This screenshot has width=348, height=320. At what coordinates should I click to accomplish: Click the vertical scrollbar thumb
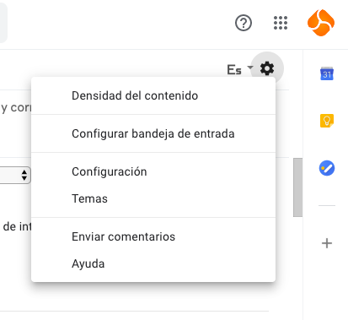tap(297, 187)
